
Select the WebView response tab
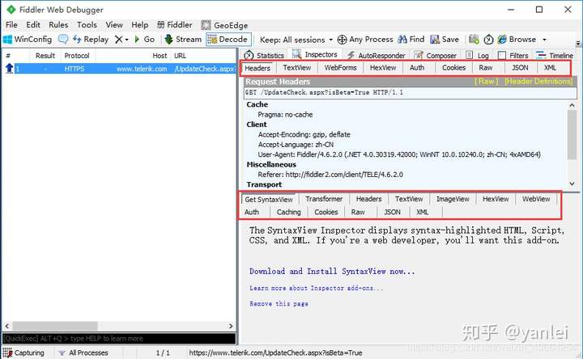pyautogui.click(x=536, y=199)
